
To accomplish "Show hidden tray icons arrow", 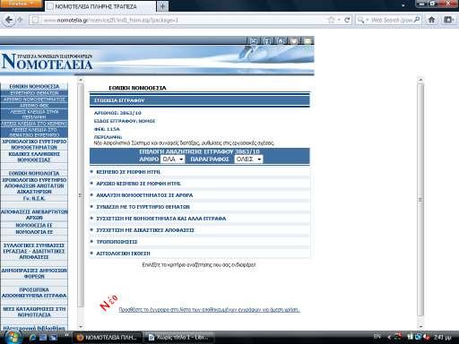I will 389,337.
